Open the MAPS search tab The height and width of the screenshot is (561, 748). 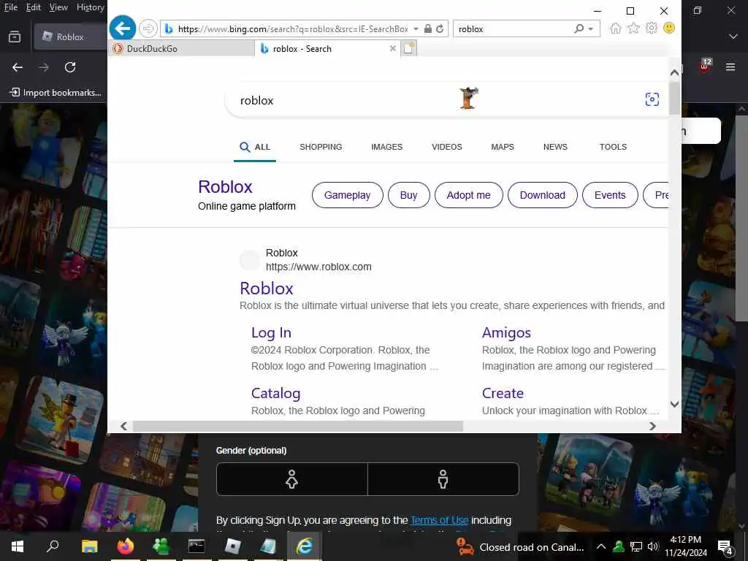503,147
